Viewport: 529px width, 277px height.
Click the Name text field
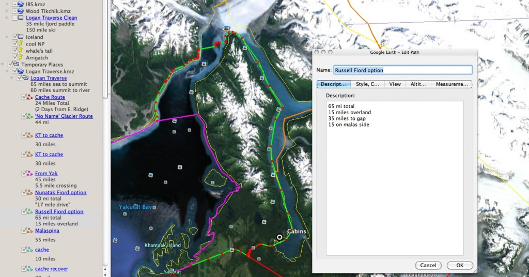[x=402, y=70]
